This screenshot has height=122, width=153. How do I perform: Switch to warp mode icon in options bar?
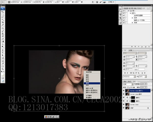click(93, 2)
